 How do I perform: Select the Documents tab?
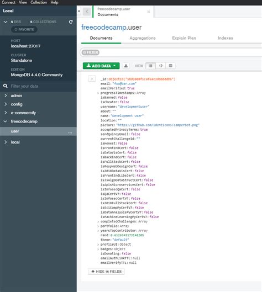coord(101,38)
